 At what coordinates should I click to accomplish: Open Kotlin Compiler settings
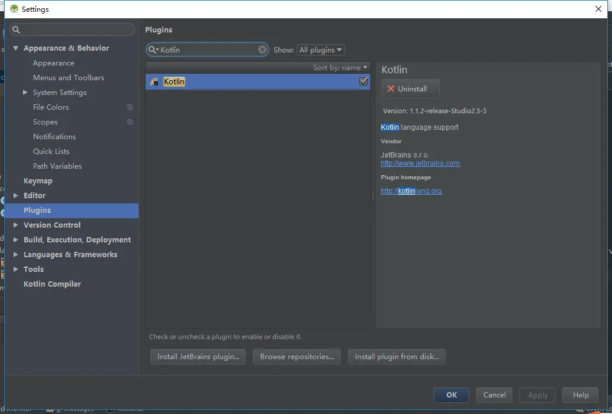[x=52, y=284]
